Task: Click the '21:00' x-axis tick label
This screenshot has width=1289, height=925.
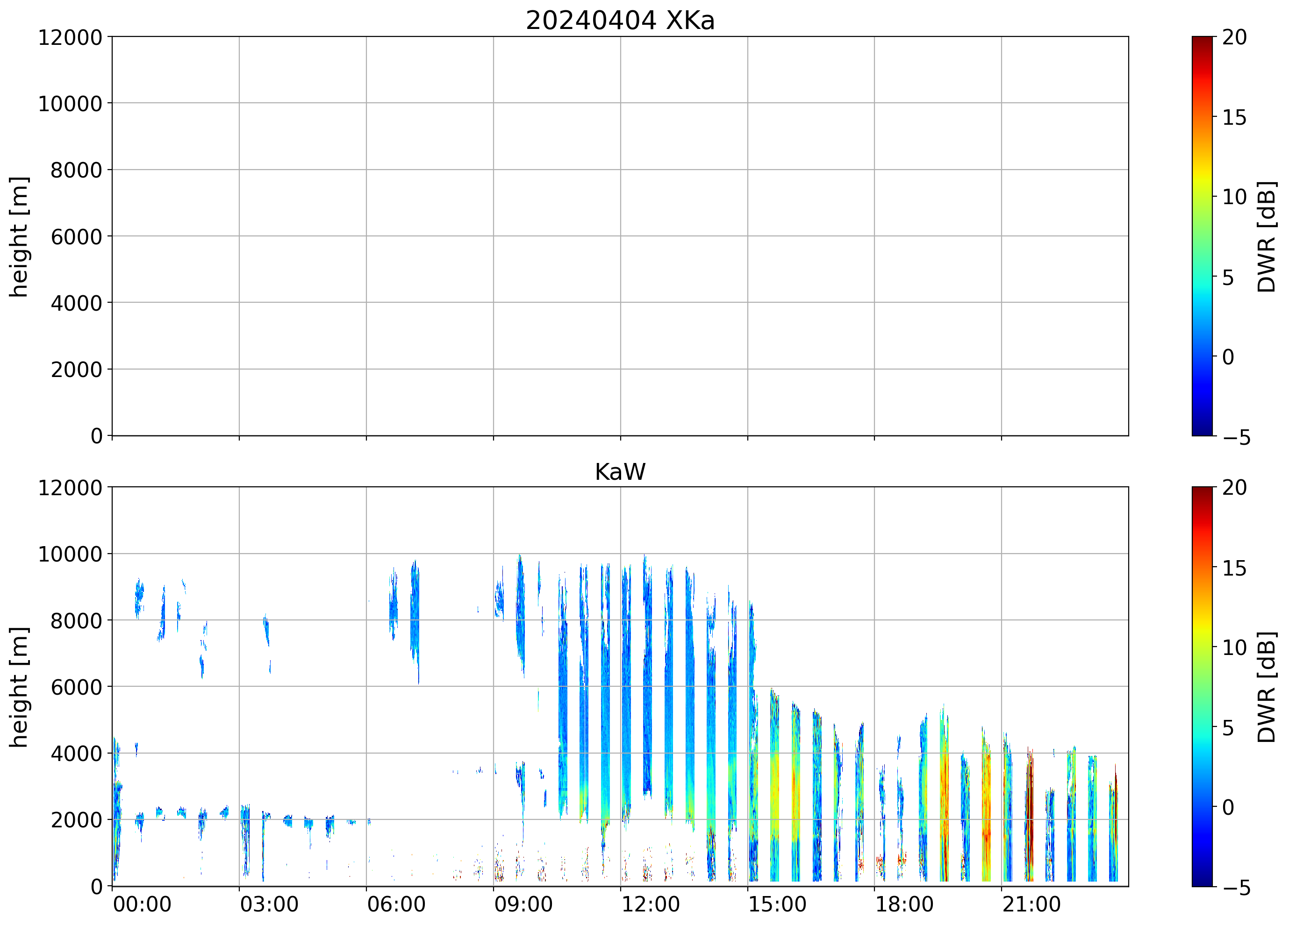Action: (x=1031, y=904)
